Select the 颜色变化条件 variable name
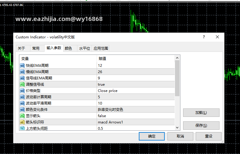This screenshot has width=240, height=154. point(37,110)
